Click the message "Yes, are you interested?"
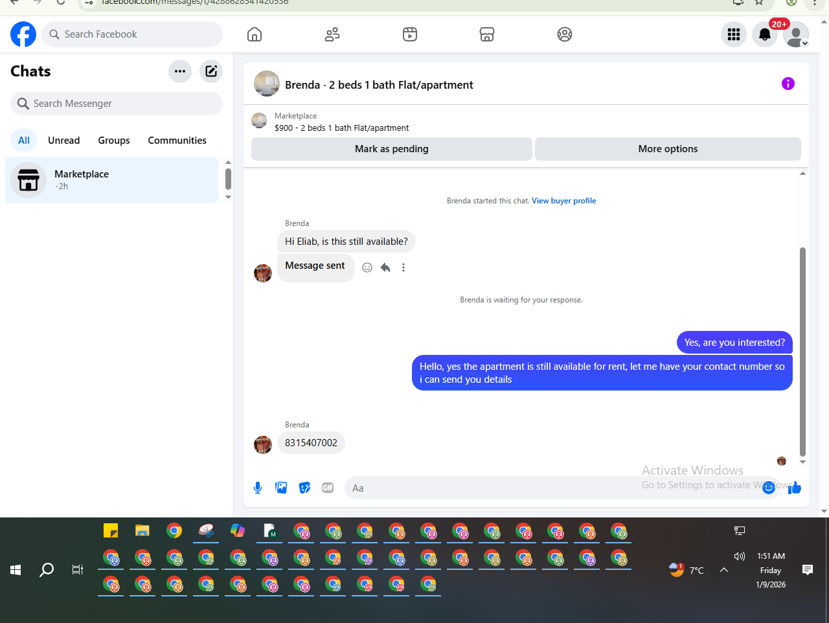The image size is (829, 623). pos(734,343)
